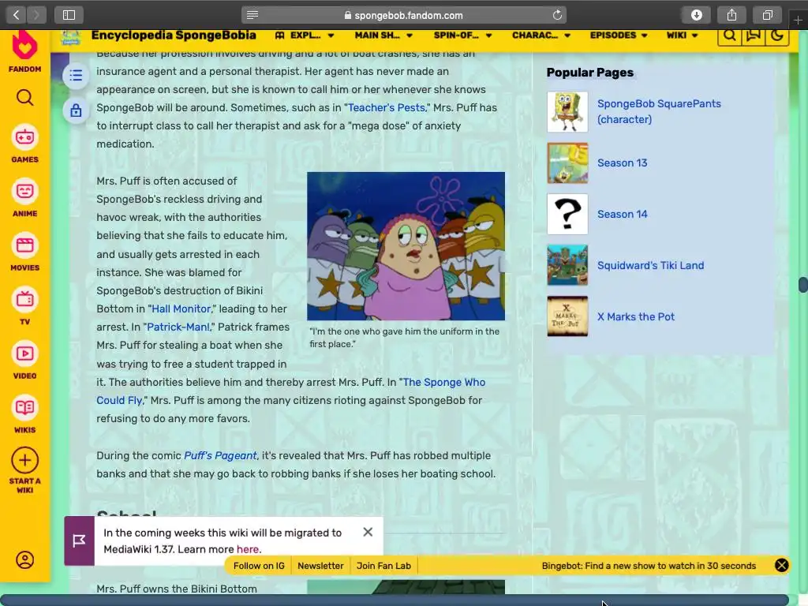808x606 pixels.
Task: Open a new tab with plus icon
Action: pos(798,20)
